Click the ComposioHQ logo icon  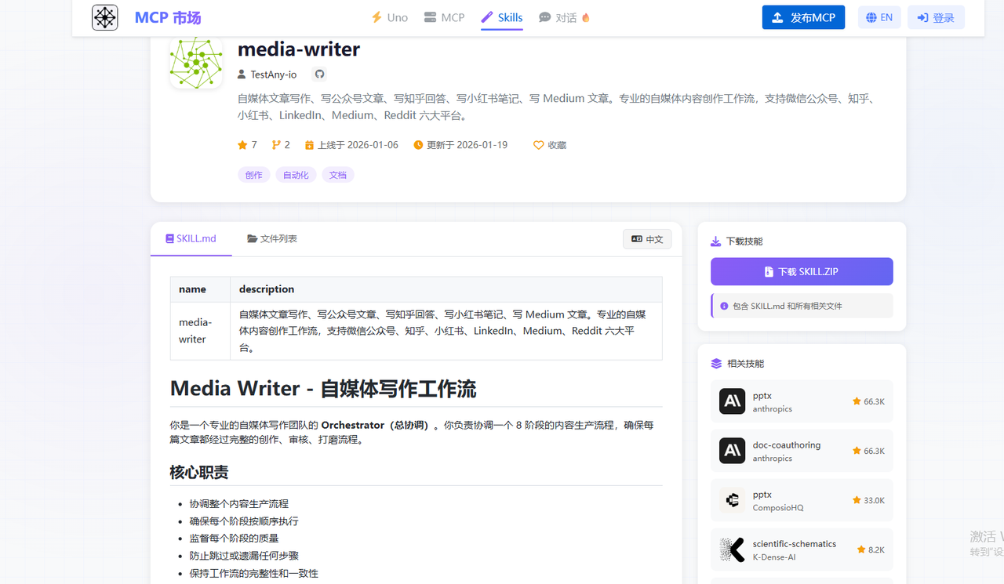point(733,500)
